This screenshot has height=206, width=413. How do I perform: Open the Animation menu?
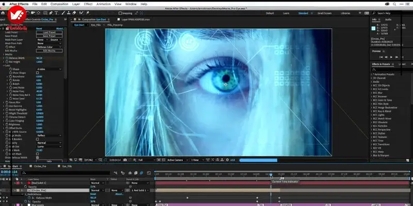(x=103, y=4)
